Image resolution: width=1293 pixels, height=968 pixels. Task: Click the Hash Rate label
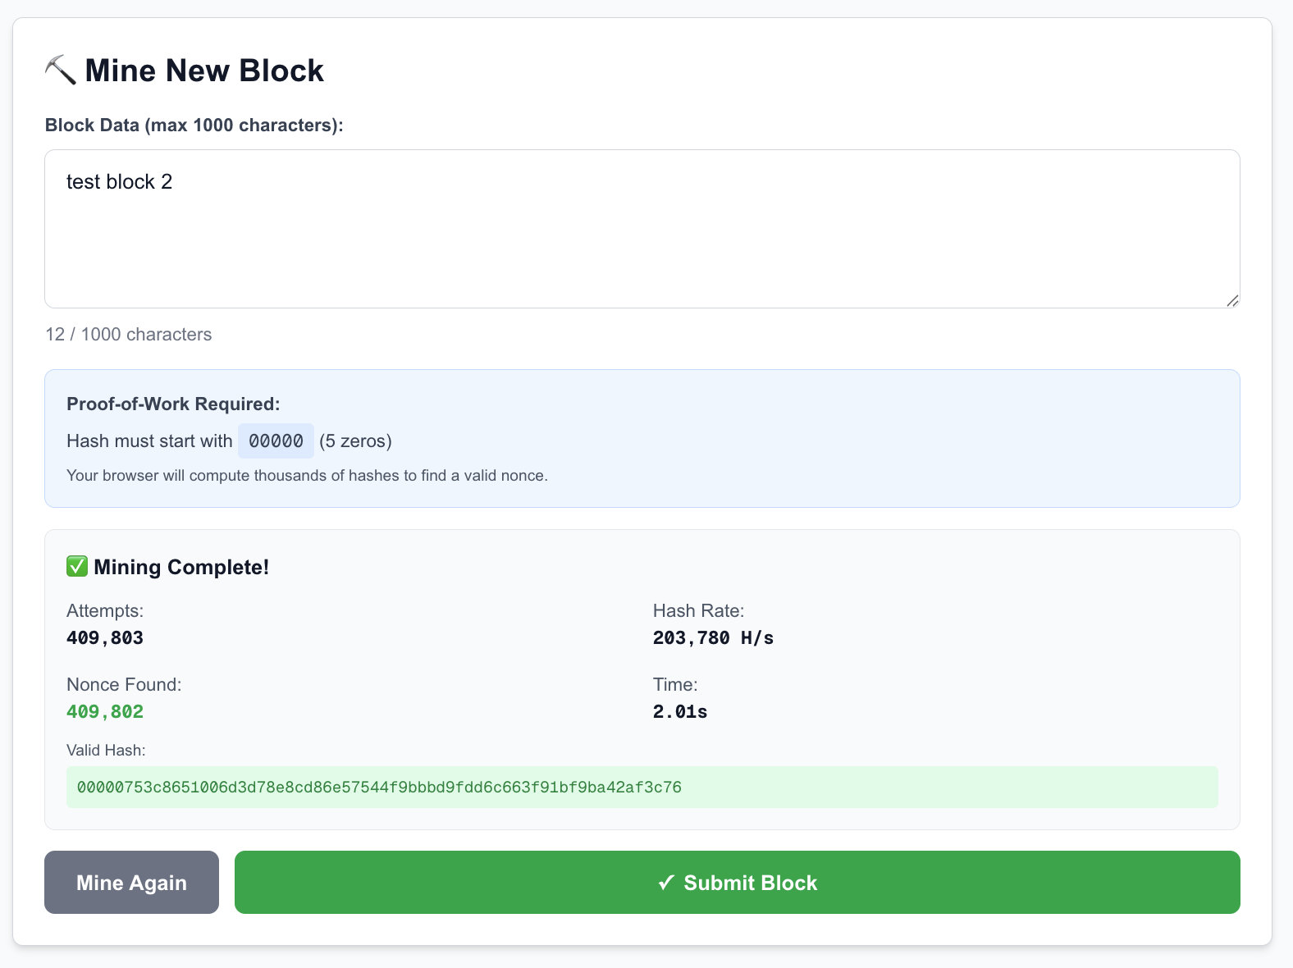tap(698, 610)
